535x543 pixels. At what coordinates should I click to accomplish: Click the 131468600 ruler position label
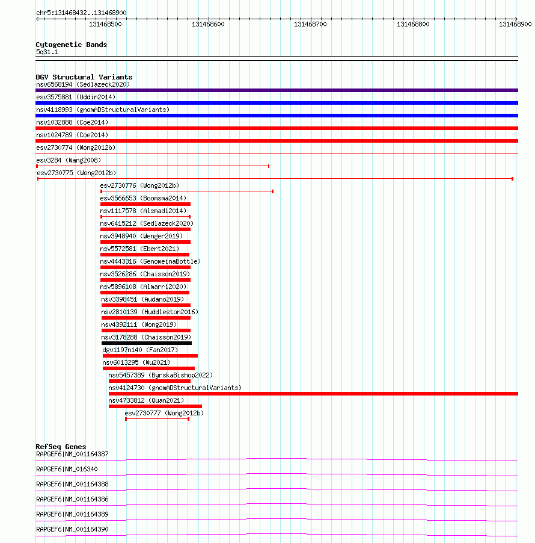[x=208, y=24]
